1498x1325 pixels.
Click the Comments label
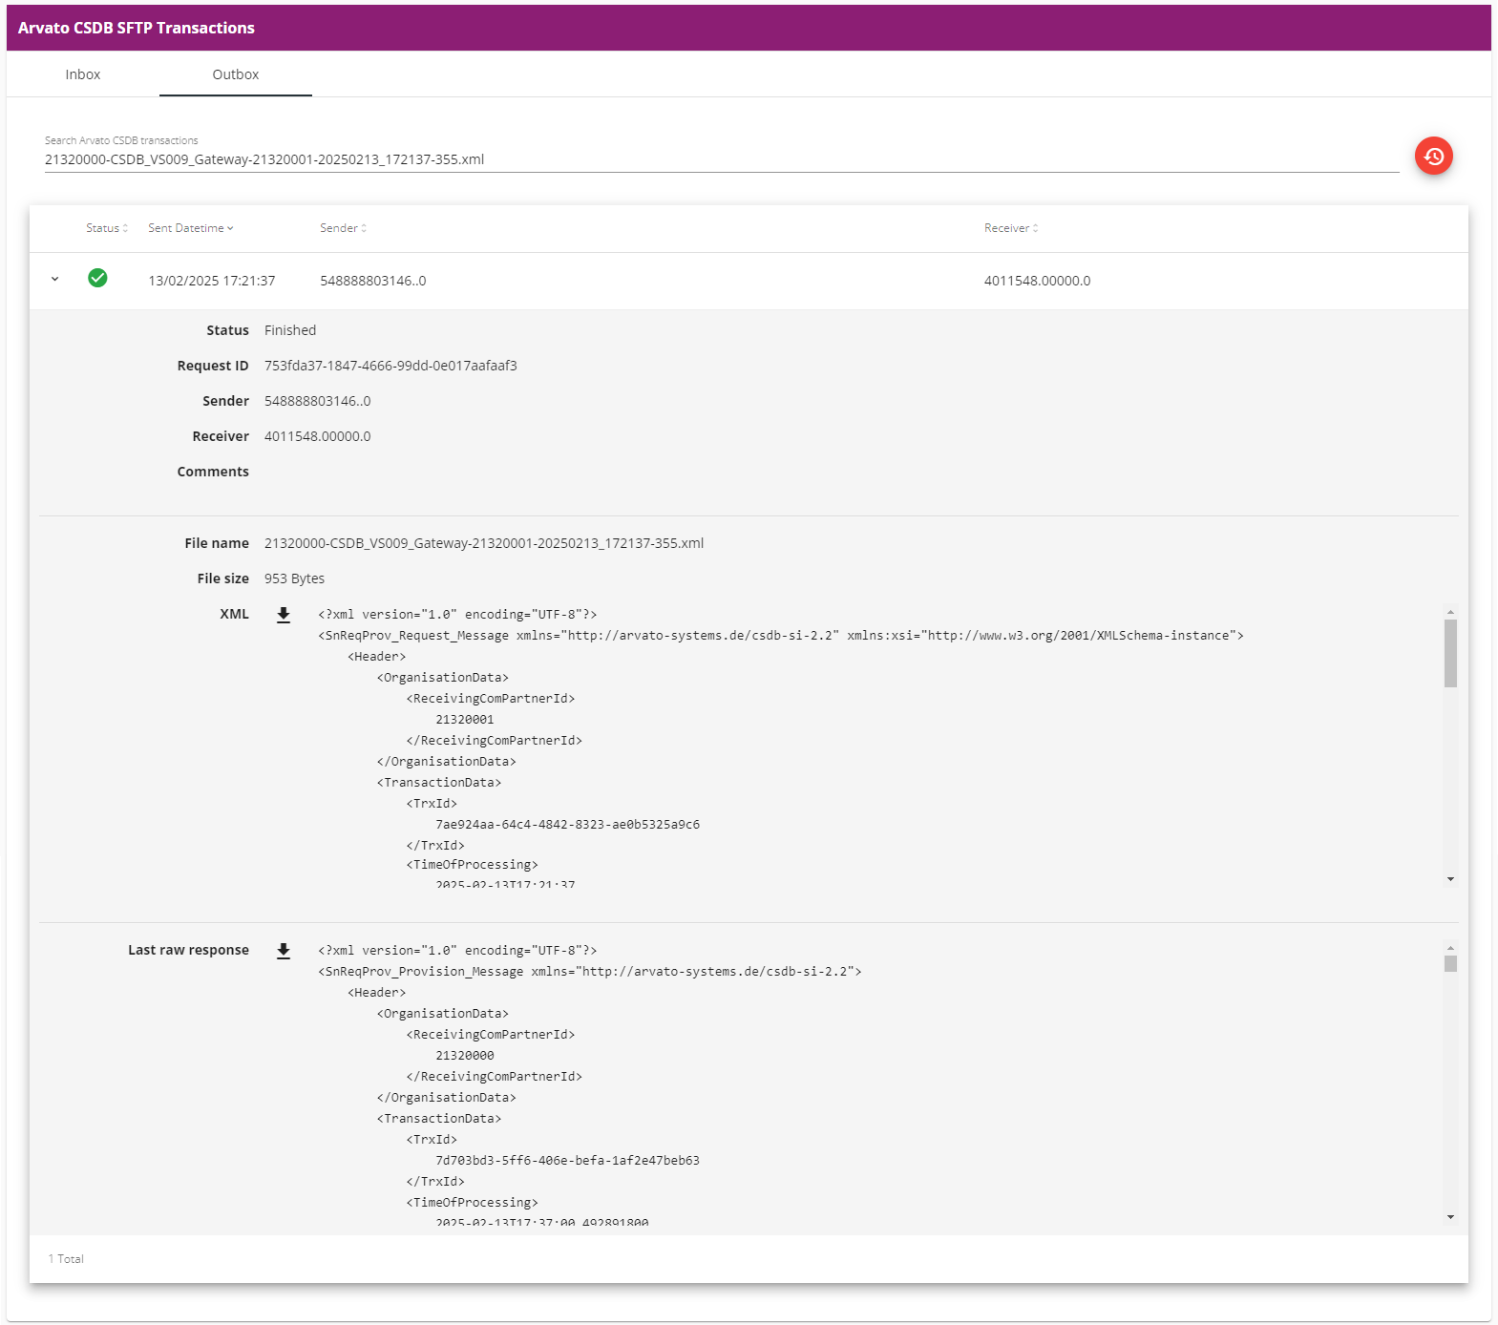(x=213, y=472)
